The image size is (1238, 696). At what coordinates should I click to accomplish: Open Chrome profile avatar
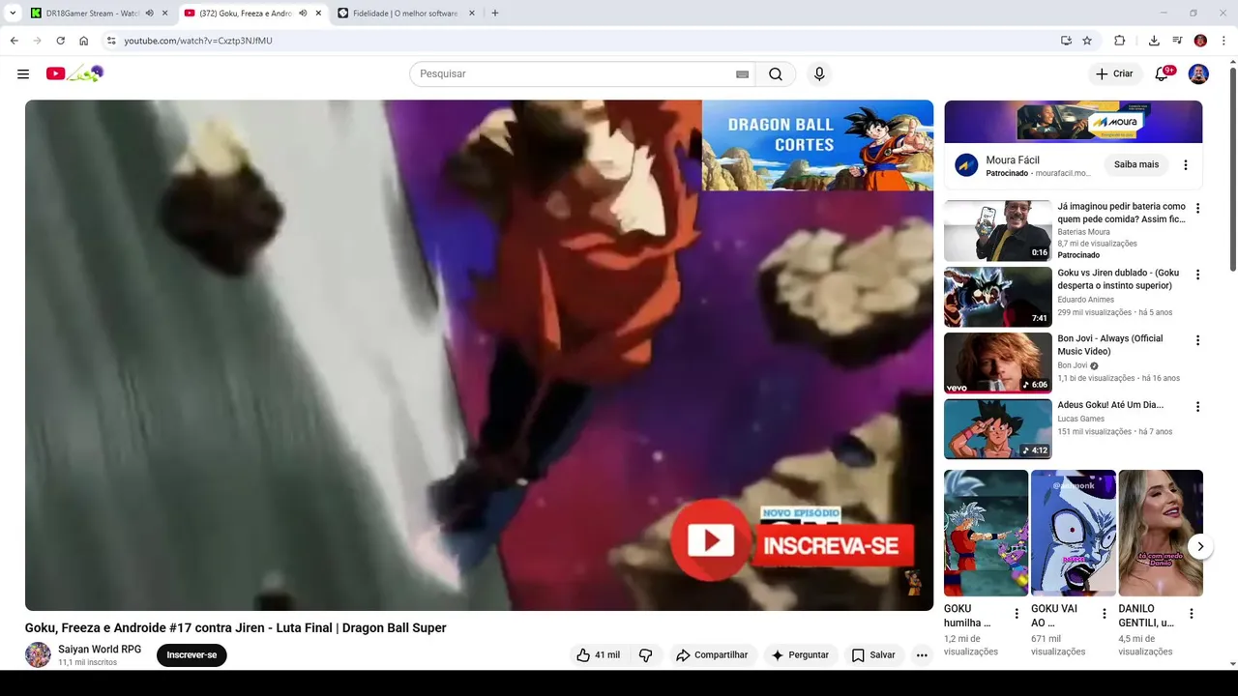1200,41
